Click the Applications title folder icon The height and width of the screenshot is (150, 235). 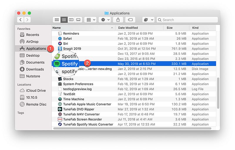106,13
